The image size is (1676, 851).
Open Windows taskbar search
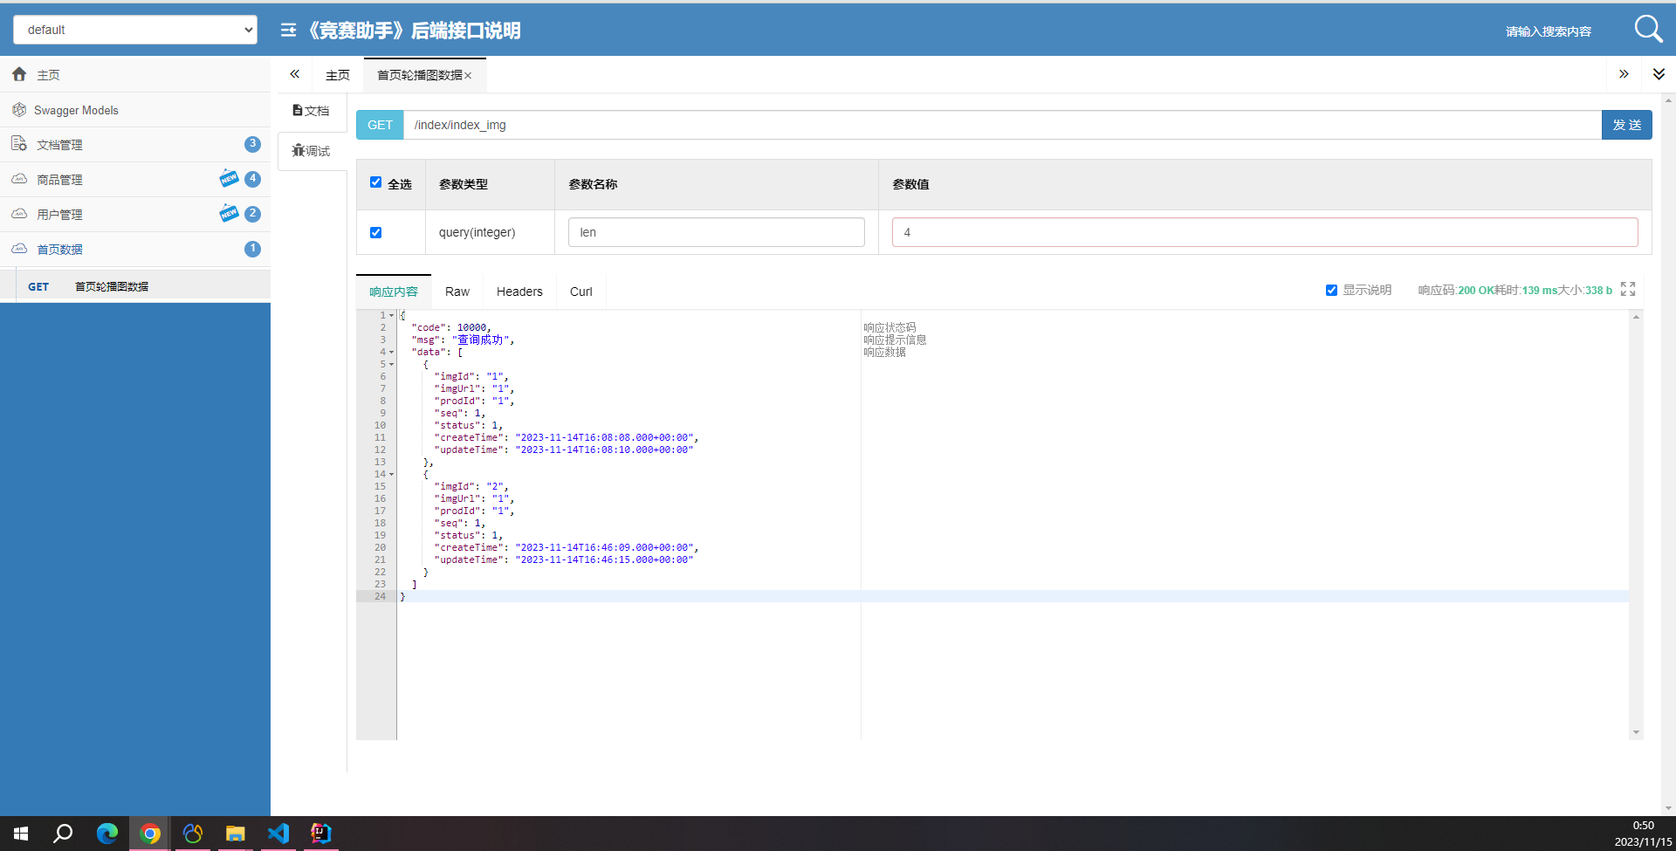(x=63, y=834)
